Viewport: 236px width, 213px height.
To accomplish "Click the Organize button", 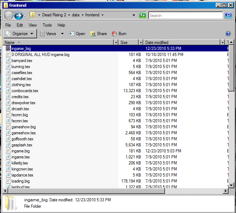I will 20,34.
